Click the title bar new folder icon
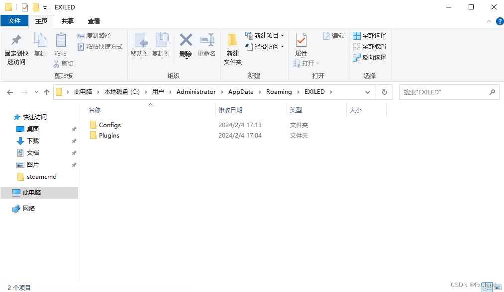Screen dimensions: 504x292 coord(36,7)
